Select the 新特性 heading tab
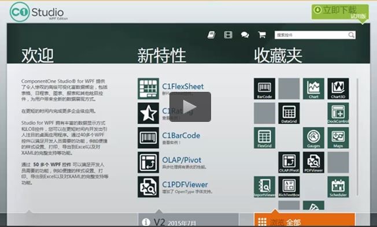 point(162,55)
